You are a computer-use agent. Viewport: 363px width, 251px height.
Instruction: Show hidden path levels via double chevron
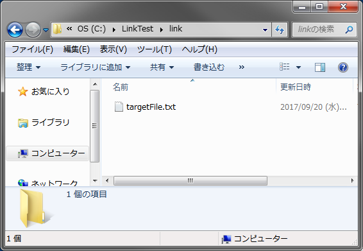(x=69, y=28)
